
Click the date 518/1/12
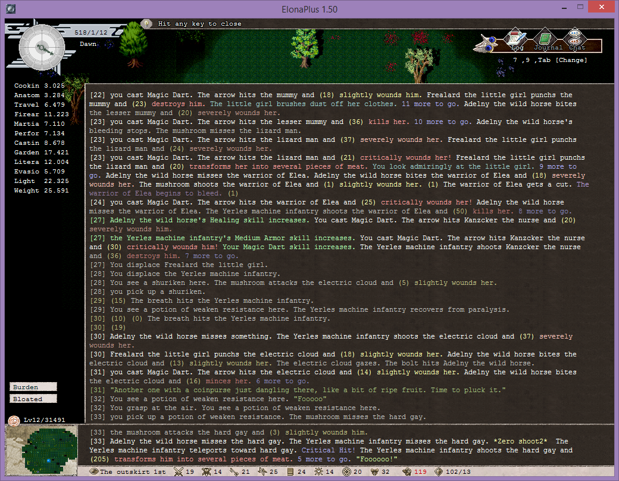[91, 32]
